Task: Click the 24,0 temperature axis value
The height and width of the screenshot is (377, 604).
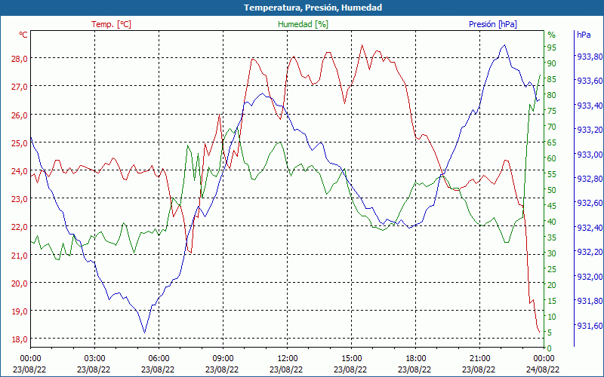Action: tap(20, 171)
